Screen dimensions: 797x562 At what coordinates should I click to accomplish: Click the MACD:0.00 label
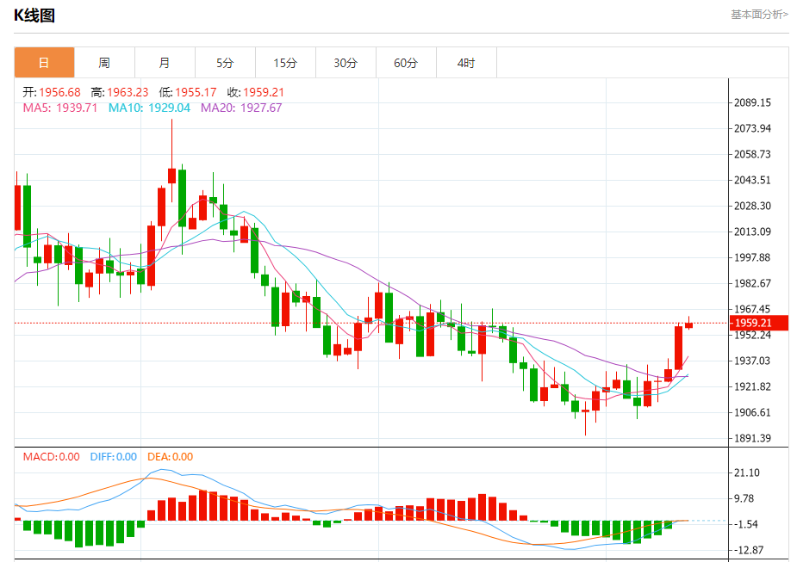click(x=52, y=456)
